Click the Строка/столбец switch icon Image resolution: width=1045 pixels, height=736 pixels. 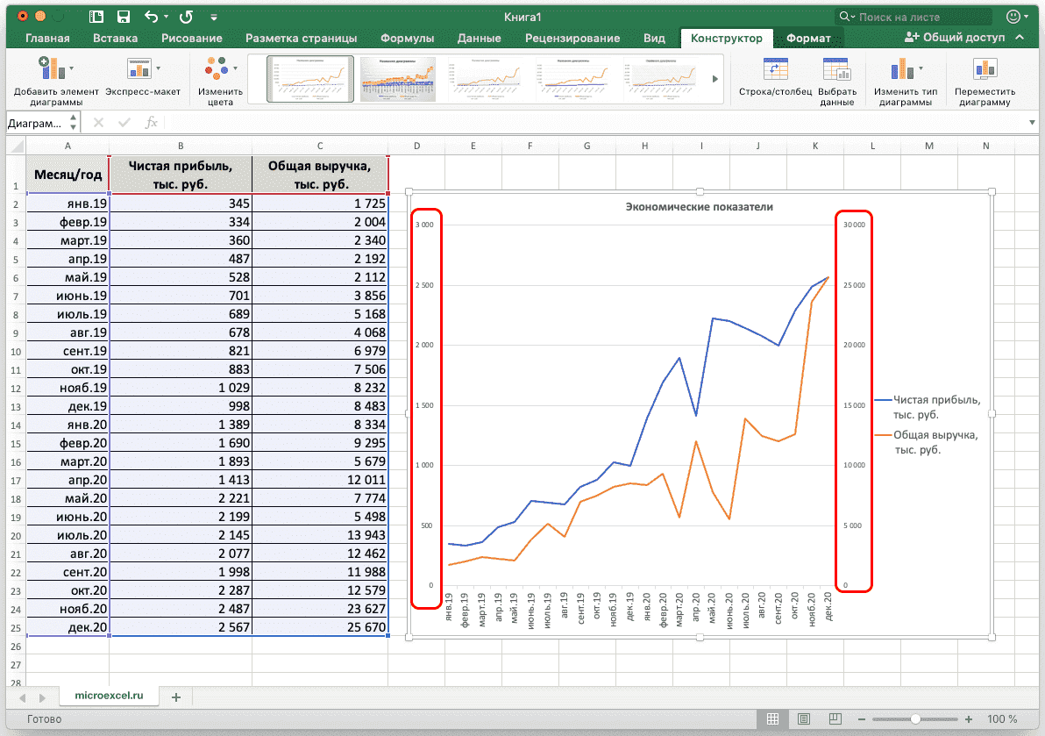(x=775, y=70)
